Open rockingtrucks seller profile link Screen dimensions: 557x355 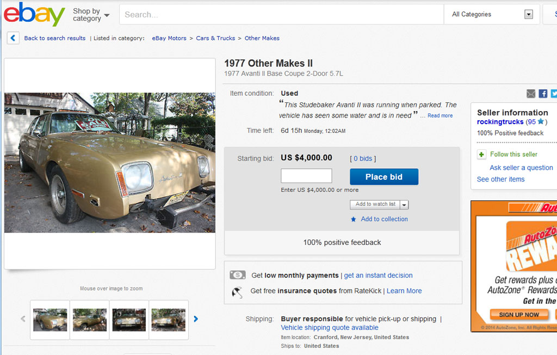tap(500, 122)
